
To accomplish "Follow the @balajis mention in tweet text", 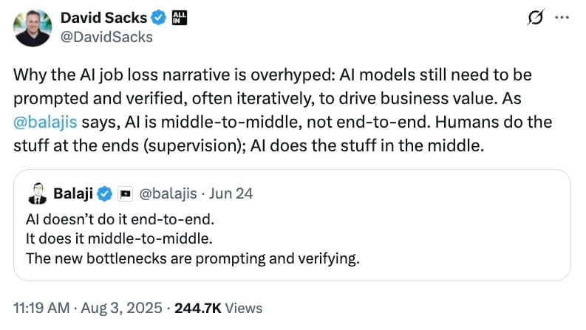I will (45, 122).
